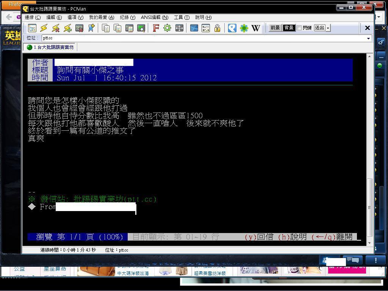The width and height of the screenshot is (388, 291).
Task: Open the 工具 (T) menu
Action: coord(181,17)
